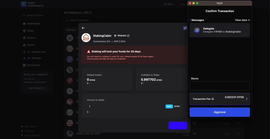Image resolution: width=270 pixels, height=139 pixels.
Task: Click the Search Chains magnifier icon
Action: [24, 15]
